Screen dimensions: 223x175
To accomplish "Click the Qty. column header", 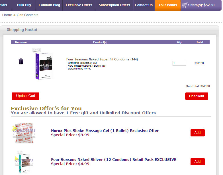I will [x=180, y=42].
